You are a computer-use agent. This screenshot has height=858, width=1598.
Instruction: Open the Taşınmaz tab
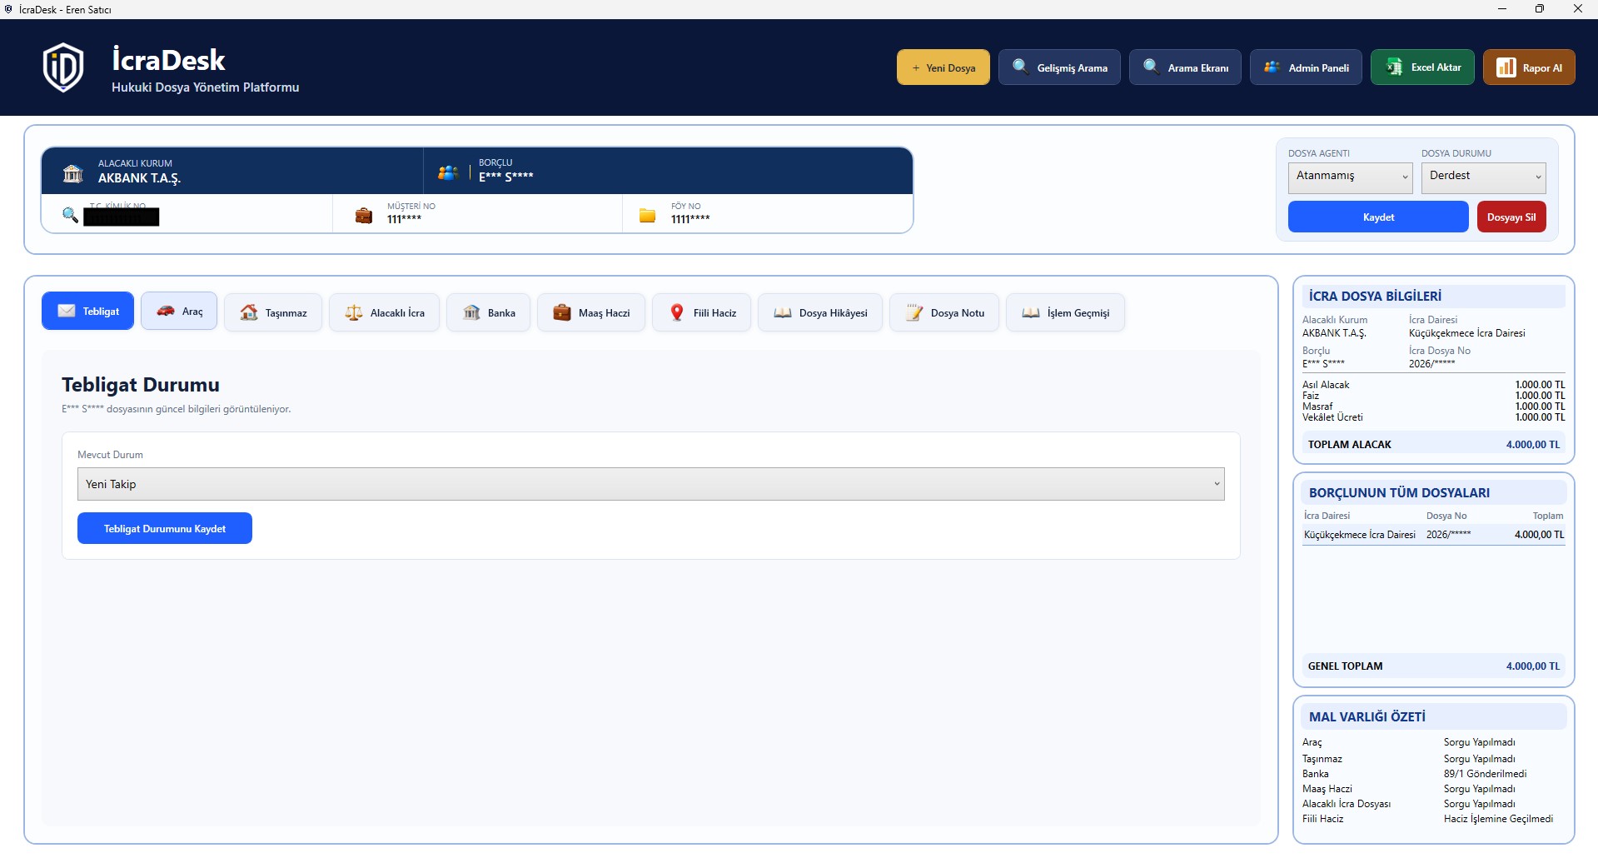(273, 312)
